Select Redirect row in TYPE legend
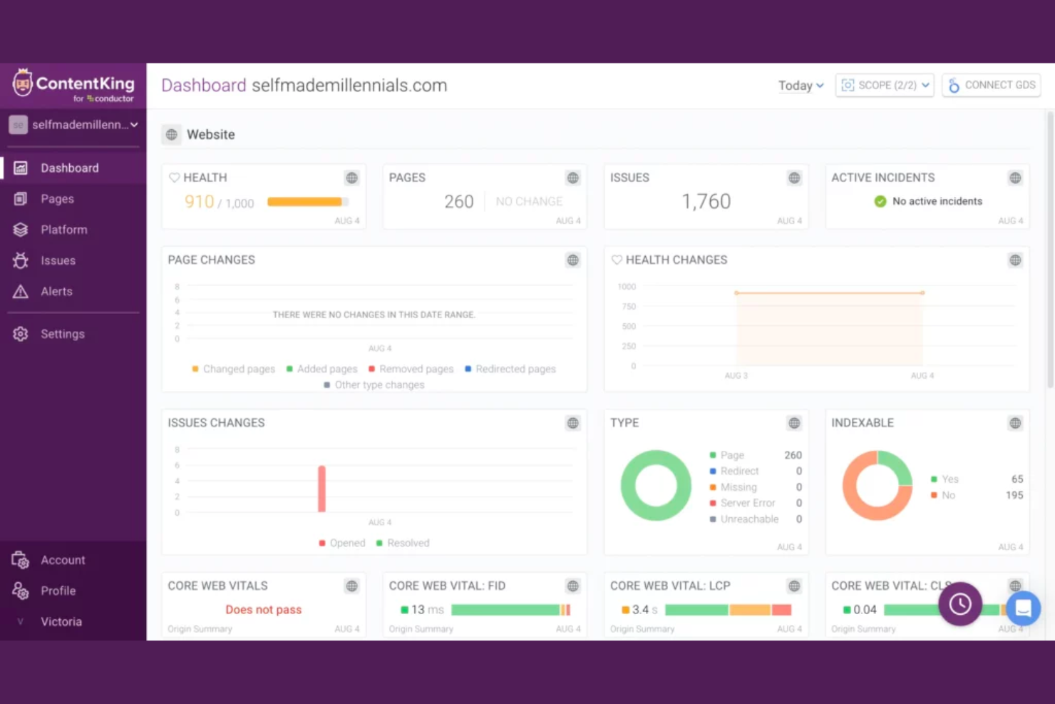Screen dimensions: 1055x704 click(756, 471)
